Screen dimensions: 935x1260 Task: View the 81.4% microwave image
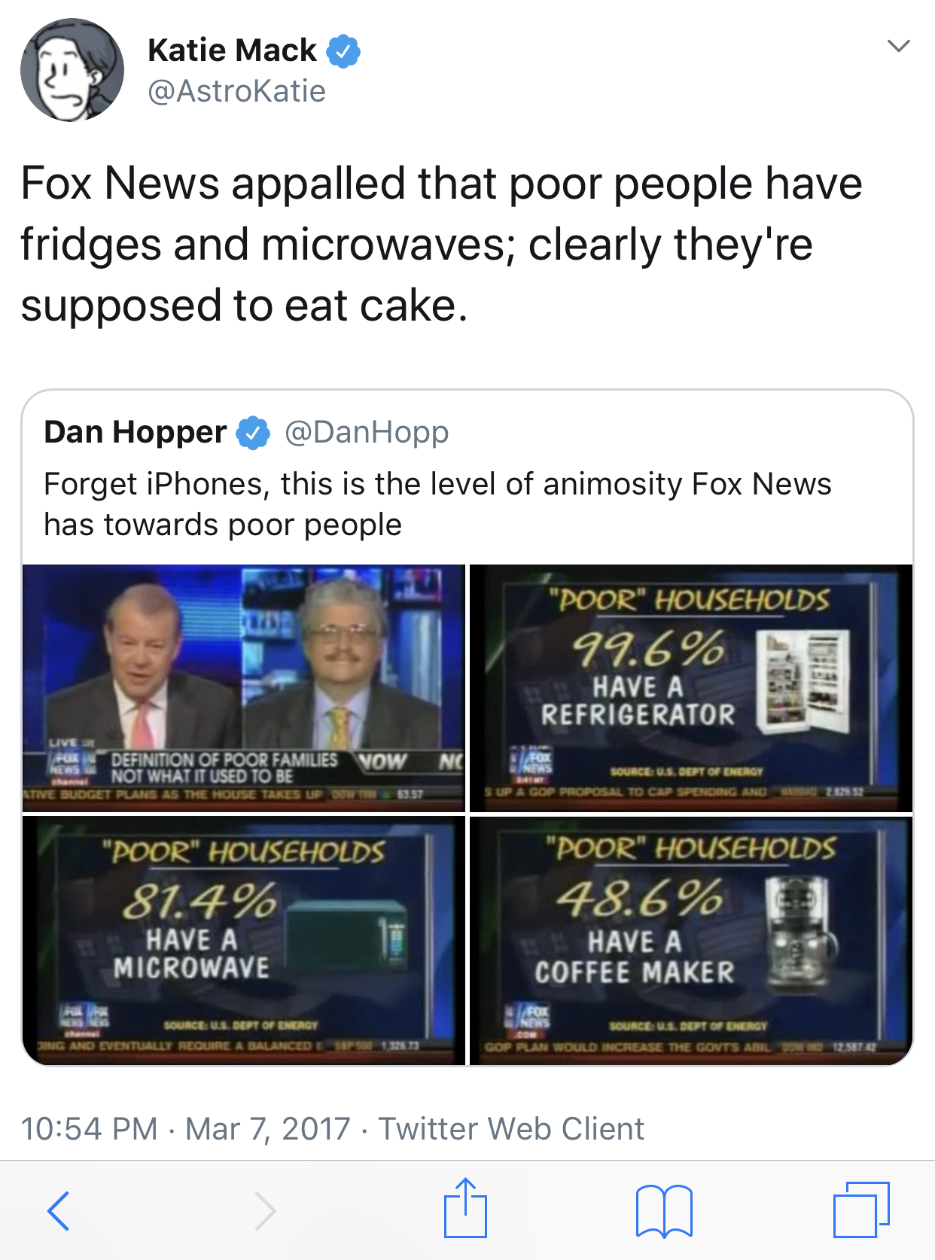(x=244, y=941)
